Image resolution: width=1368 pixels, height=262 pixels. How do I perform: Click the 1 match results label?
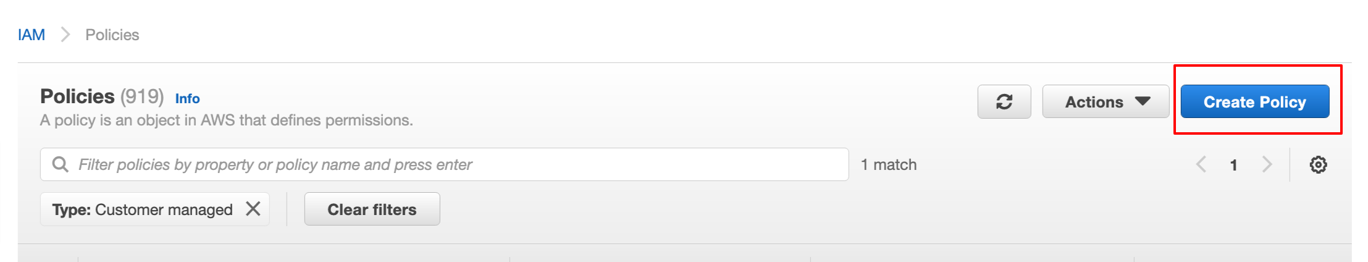pyautogui.click(x=889, y=165)
